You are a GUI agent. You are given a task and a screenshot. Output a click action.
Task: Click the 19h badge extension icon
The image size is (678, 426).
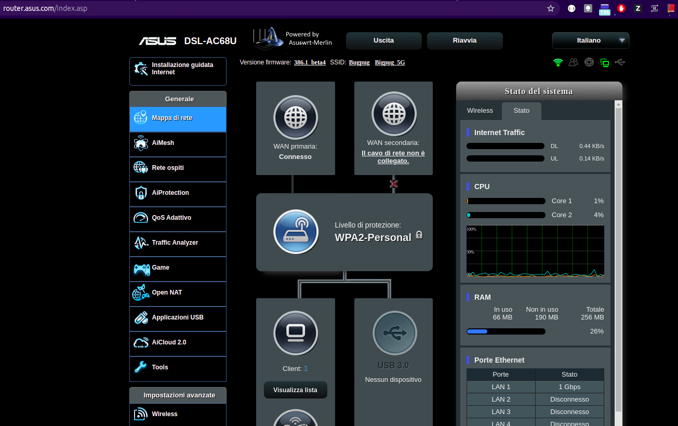click(x=604, y=9)
